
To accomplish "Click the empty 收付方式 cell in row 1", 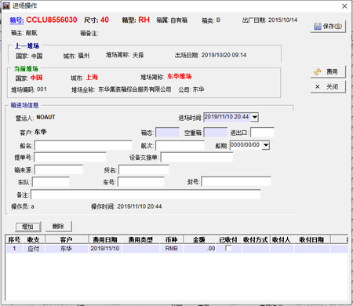I will [x=256, y=249].
